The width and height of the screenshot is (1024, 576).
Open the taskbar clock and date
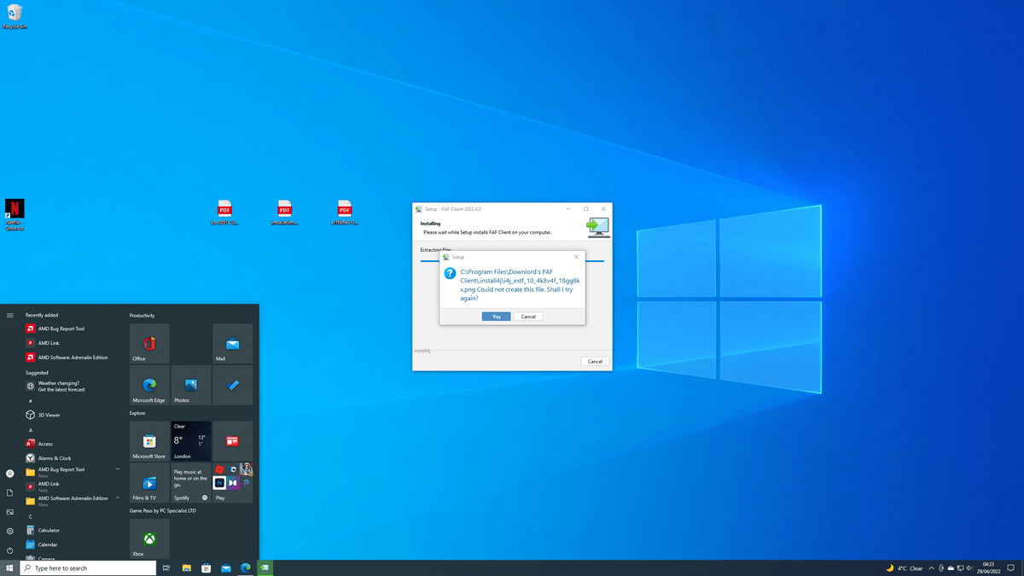coord(988,567)
